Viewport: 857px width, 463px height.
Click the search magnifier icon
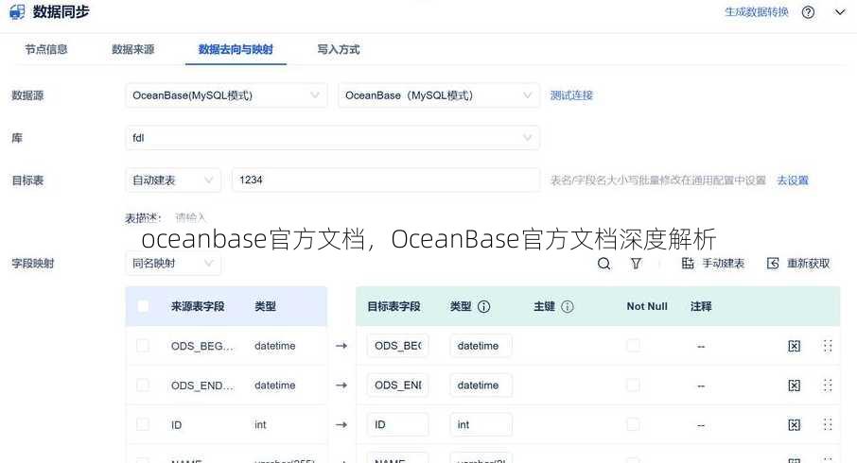point(603,264)
